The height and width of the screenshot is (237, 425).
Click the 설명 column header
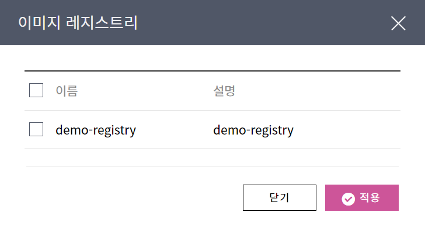click(x=224, y=91)
